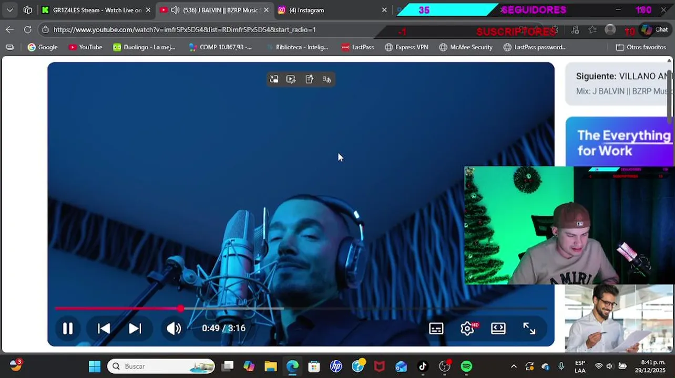
Task: Open YouTube bookmark
Action: (85, 47)
